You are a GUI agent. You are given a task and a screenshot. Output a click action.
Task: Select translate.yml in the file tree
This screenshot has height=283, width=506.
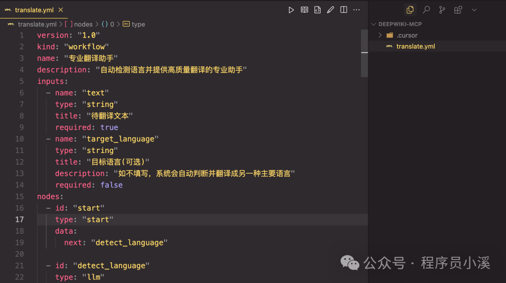[x=414, y=46]
